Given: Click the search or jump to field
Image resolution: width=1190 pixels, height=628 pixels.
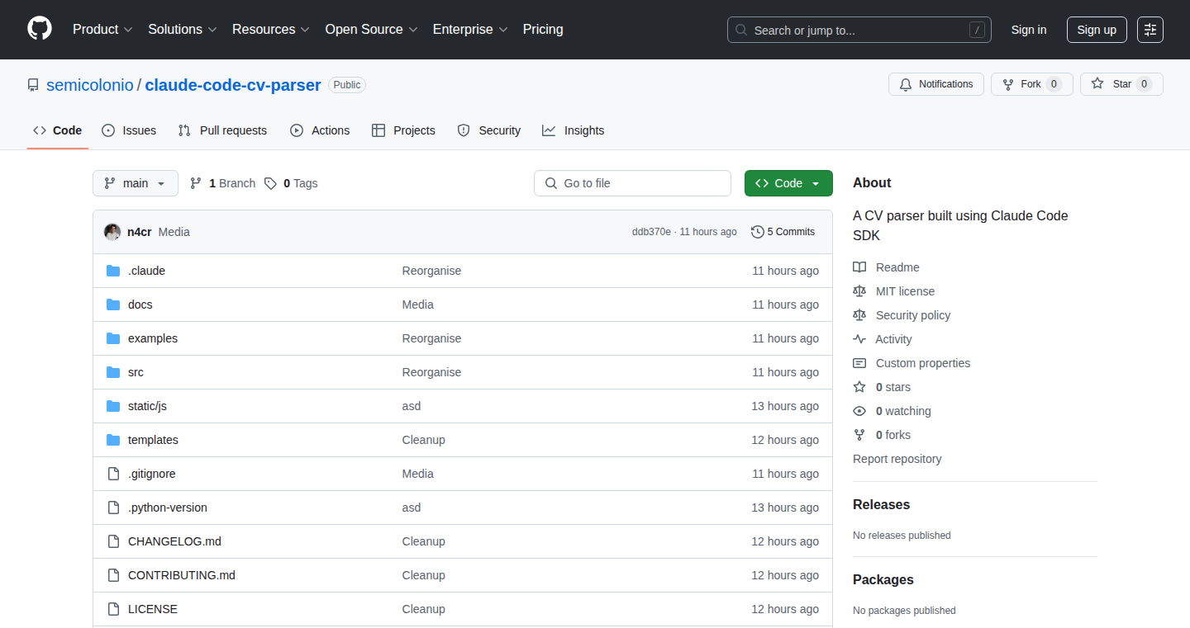Looking at the screenshot, I should coord(859,30).
